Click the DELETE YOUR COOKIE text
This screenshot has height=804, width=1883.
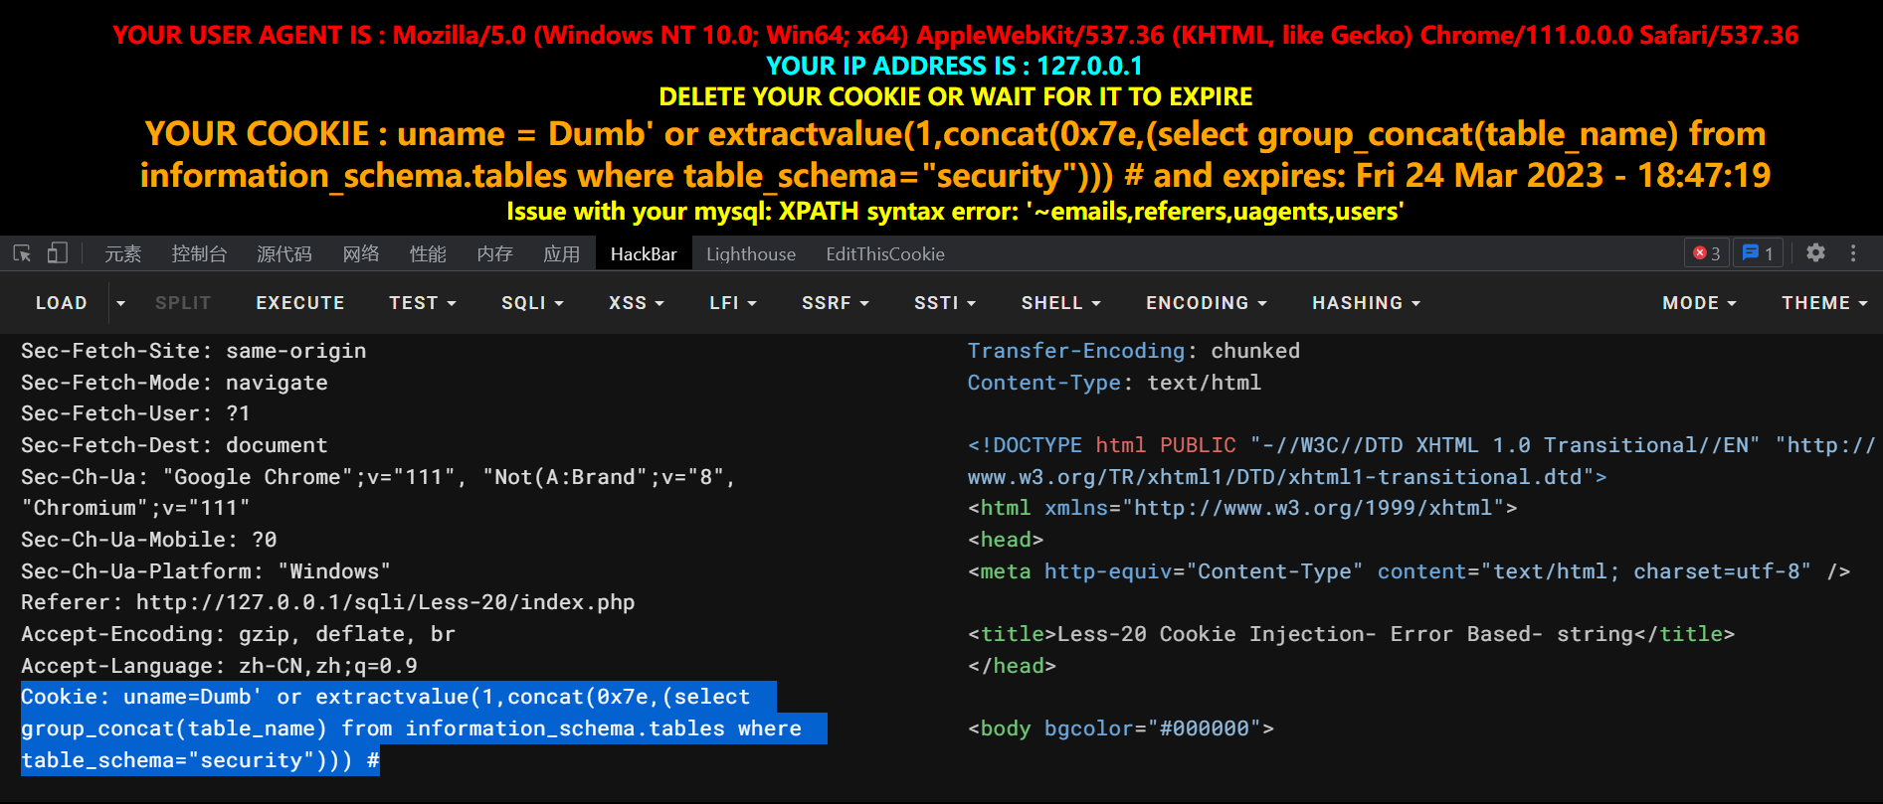click(x=956, y=96)
